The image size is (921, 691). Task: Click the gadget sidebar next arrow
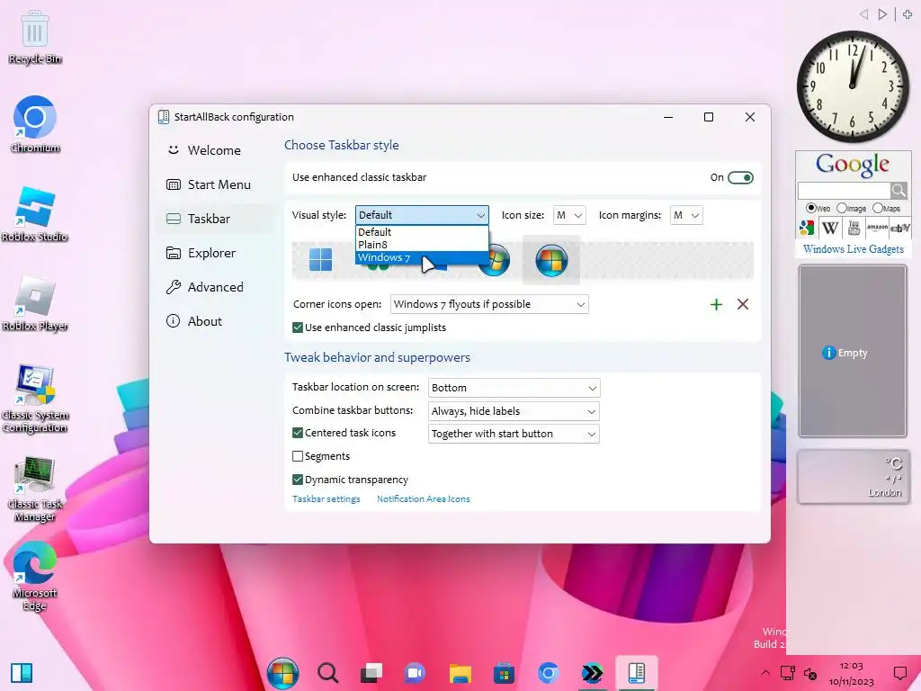tap(882, 14)
